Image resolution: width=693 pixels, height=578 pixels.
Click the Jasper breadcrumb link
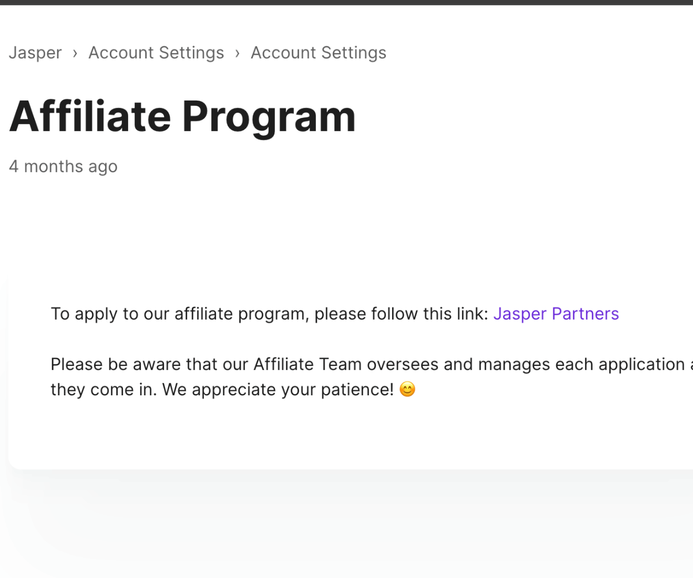[35, 53]
